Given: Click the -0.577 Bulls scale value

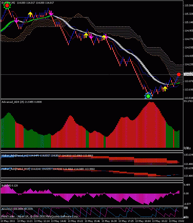Looking at the screenshot, I should coord(187,204).
